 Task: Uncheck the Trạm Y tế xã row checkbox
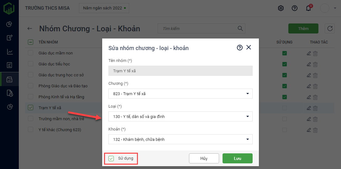coord(30,108)
